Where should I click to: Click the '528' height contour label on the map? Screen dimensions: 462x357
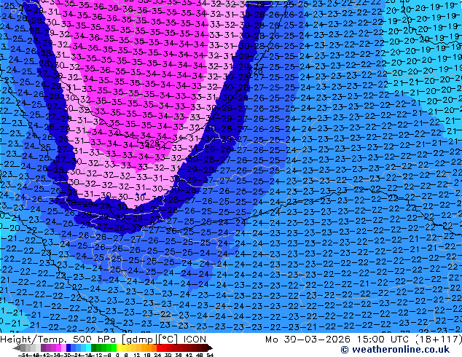coord(152,143)
